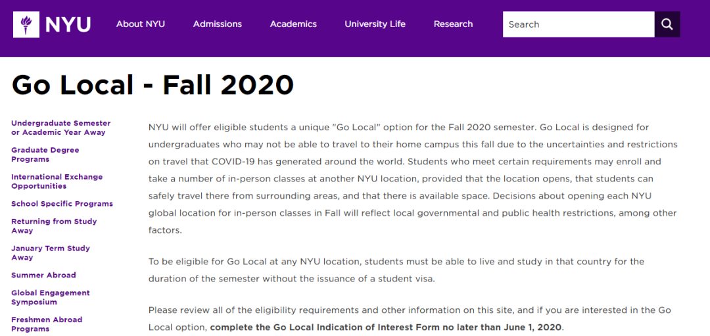This screenshot has width=710, height=336.
Task: Open the Research navigation item
Action: click(453, 24)
